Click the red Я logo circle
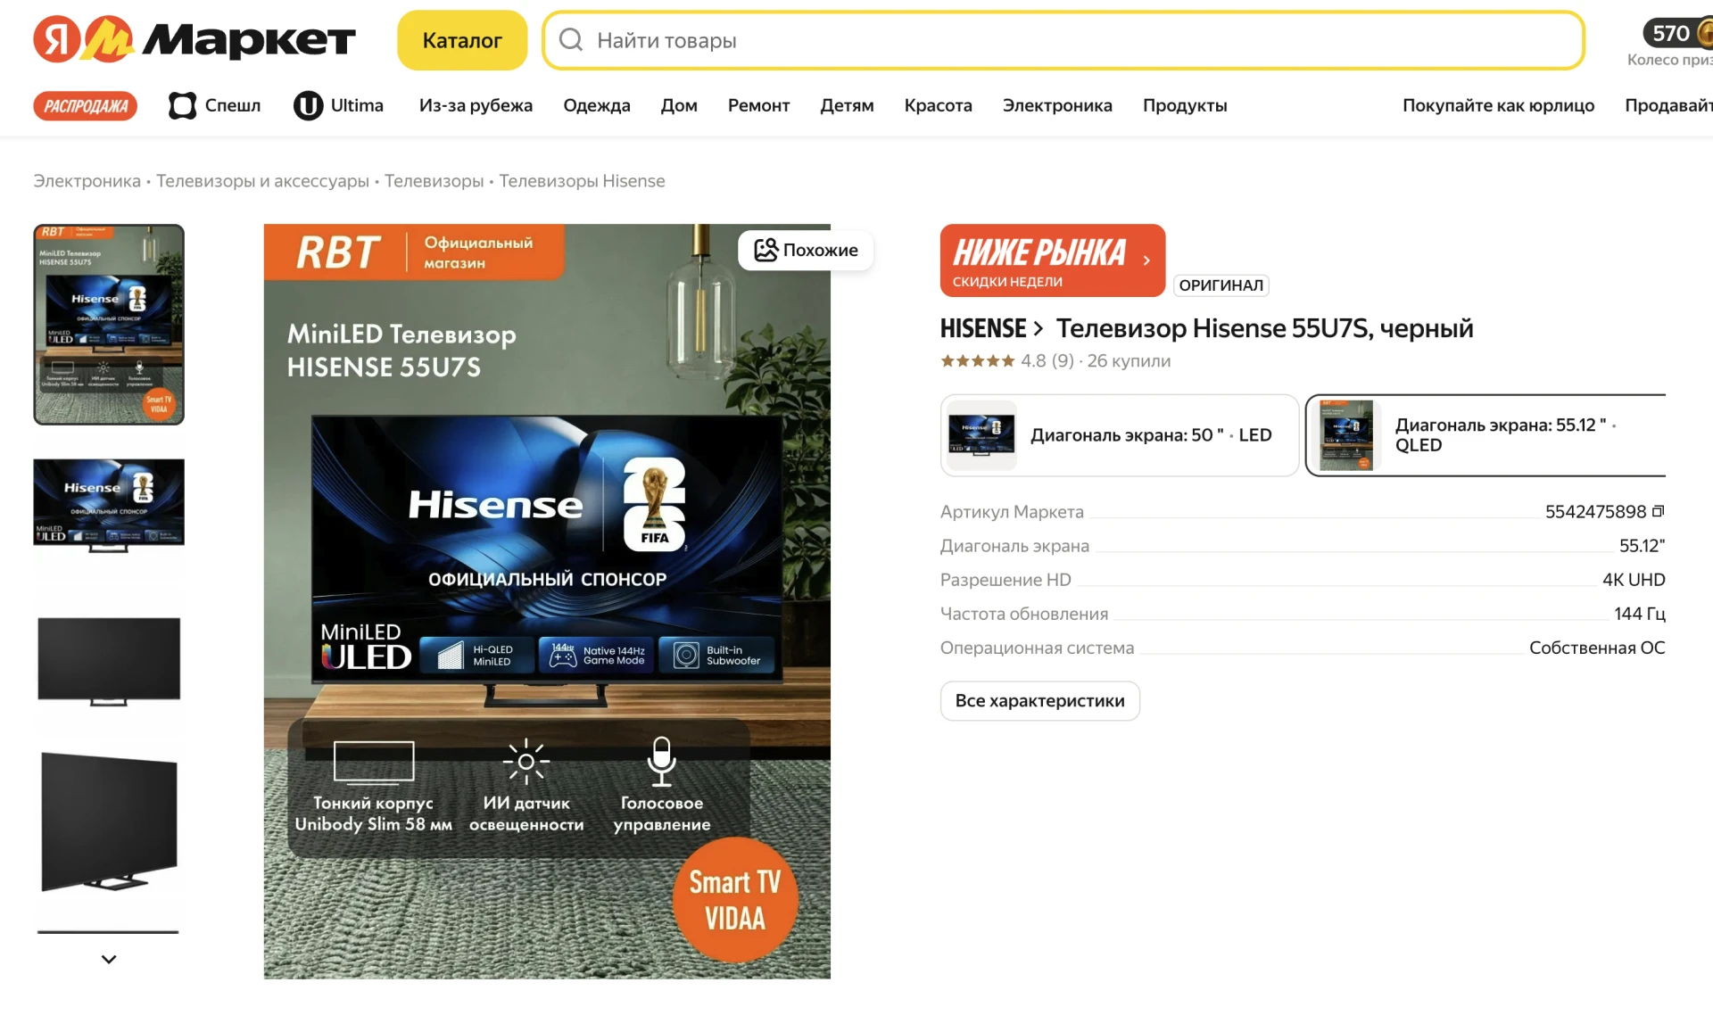This screenshot has height=1032, width=1713. pyautogui.click(x=56, y=39)
